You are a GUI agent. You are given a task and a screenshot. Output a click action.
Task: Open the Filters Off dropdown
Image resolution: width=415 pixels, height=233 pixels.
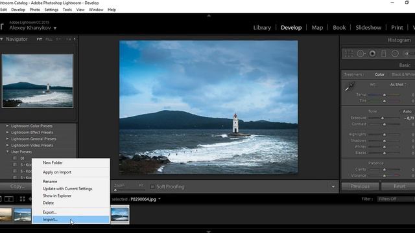[x=396, y=199]
